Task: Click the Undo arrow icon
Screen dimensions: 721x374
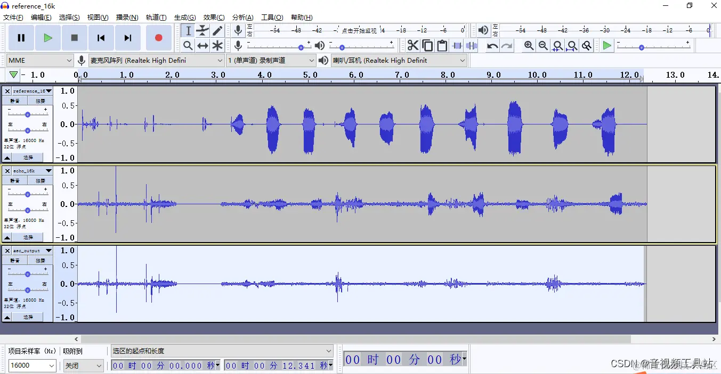Action: tap(492, 46)
